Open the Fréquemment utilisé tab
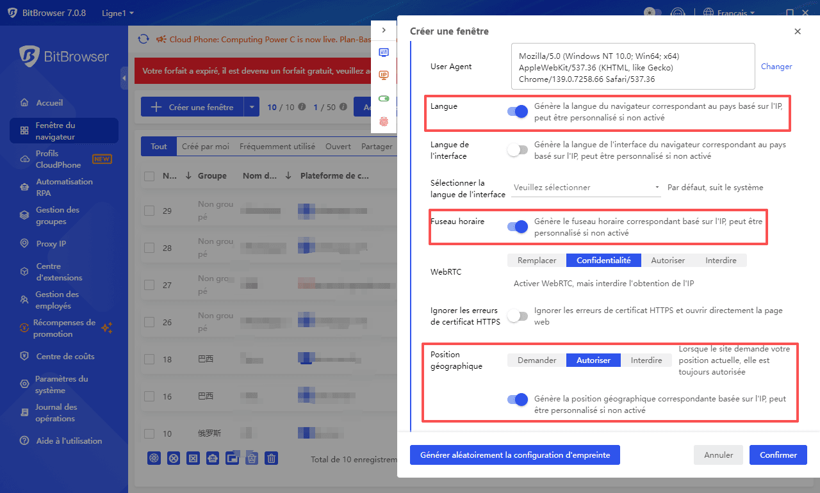 (277, 146)
